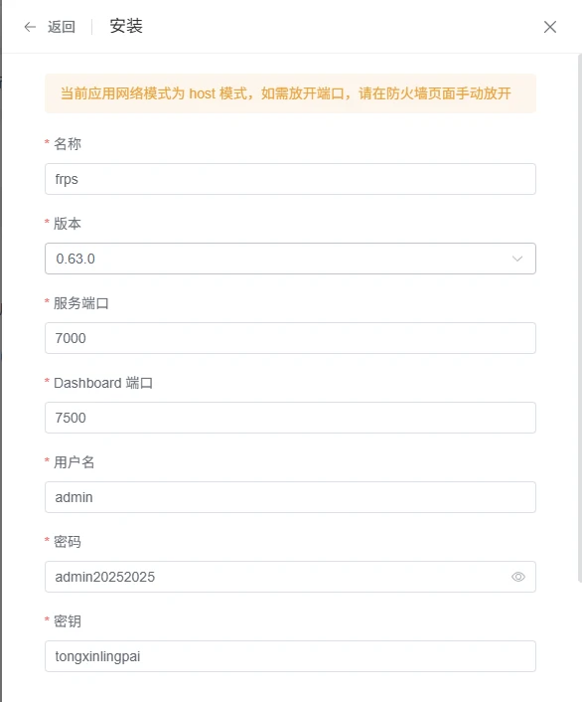Focus the 密码 field admin20252025
Screen dimensions: 582x702
[290, 577]
